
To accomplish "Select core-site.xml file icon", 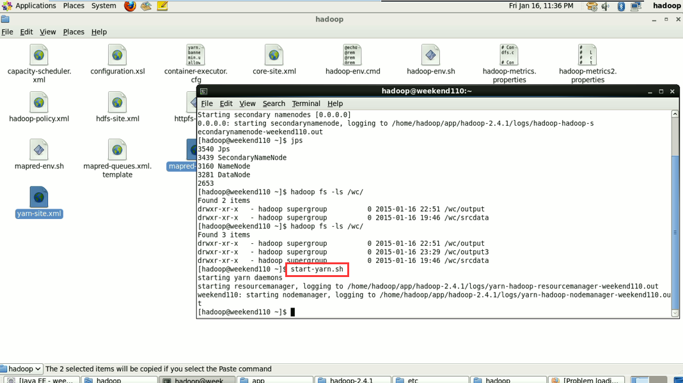I will 274,55.
